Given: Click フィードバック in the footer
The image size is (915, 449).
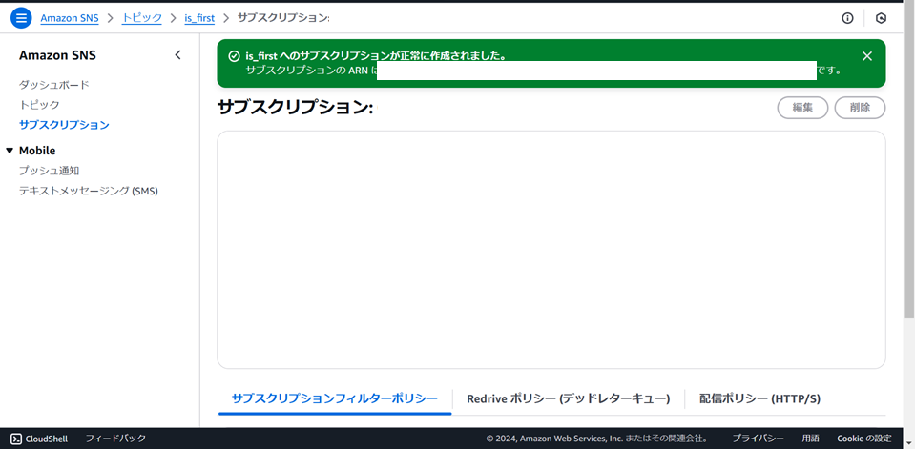Looking at the screenshot, I should (x=115, y=439).
